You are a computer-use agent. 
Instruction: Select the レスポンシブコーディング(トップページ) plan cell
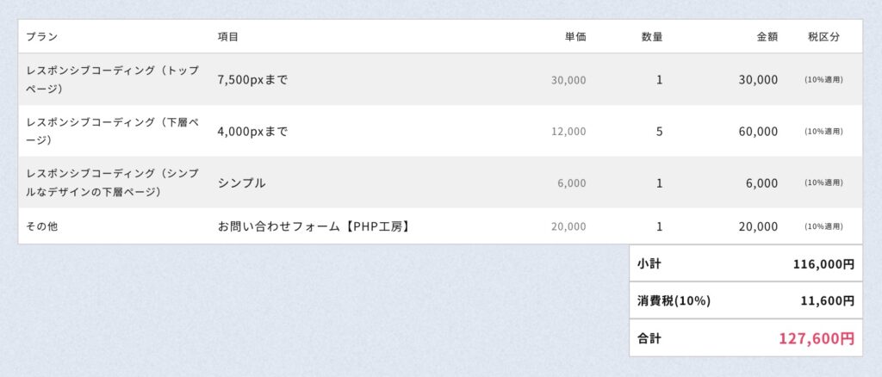[112, 79]
